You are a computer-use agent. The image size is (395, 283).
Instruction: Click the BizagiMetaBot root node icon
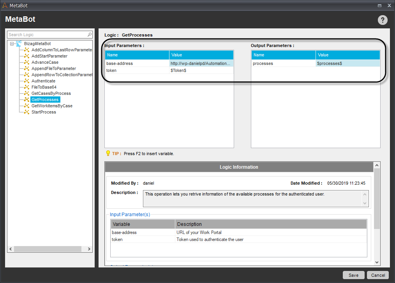pos(19,44)
